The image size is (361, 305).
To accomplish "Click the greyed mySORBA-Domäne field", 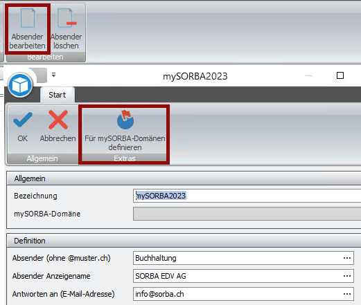I will tap(247, 214).
